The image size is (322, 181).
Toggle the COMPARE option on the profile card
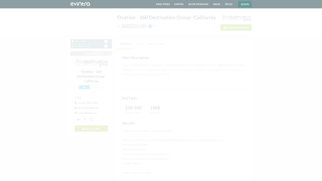pos(97,87)
